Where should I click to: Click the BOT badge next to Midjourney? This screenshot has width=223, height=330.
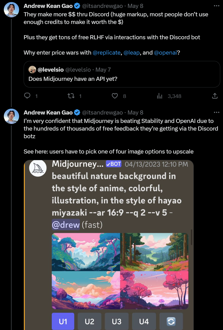[113, 164]
